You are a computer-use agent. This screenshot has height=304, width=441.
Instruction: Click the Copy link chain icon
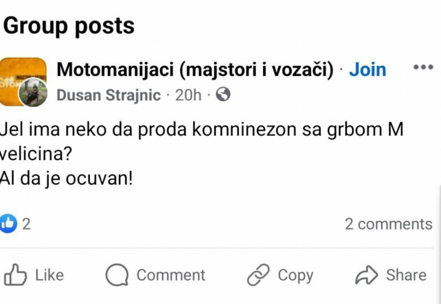(258, 275)
